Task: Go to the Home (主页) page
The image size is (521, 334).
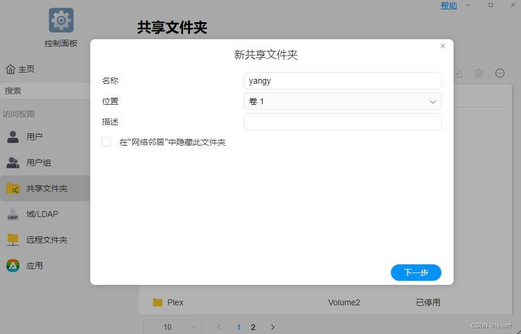Action: (x=20, y=69)
